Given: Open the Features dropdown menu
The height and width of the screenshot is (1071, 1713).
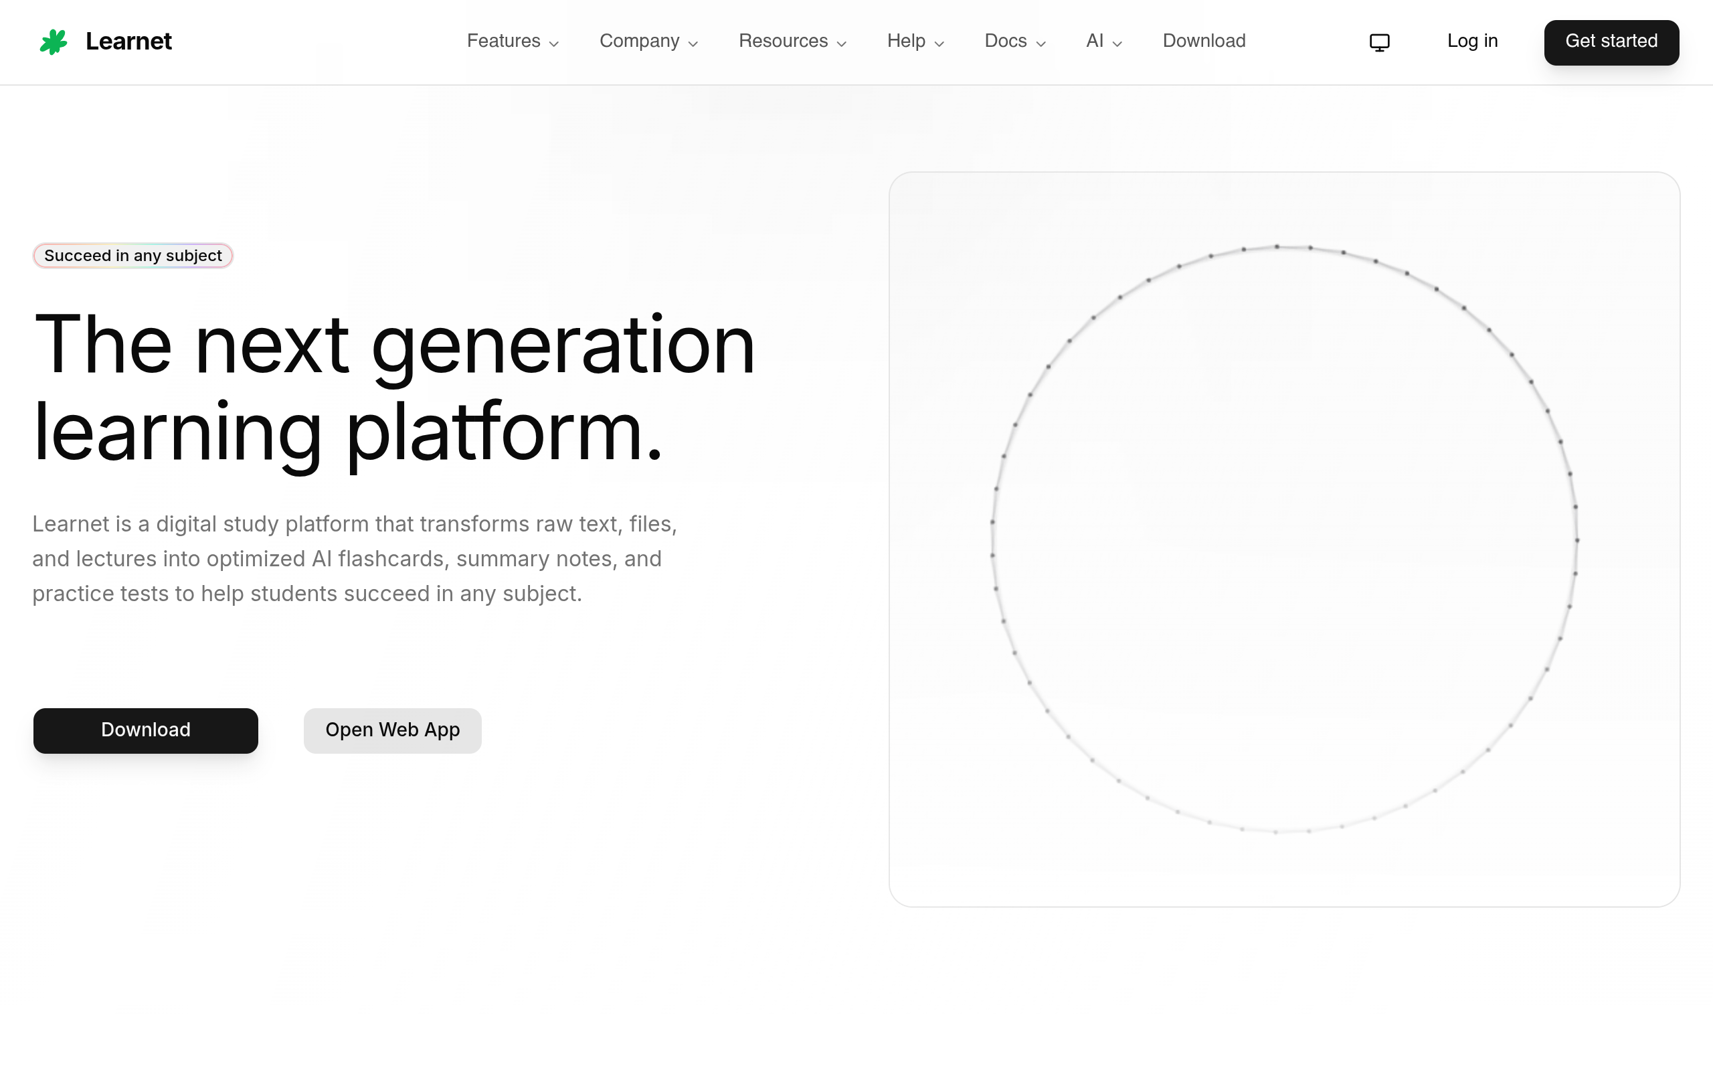Looking at the screenshot, I should click(x=513, y=41).
